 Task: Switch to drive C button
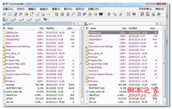point(6,19)
